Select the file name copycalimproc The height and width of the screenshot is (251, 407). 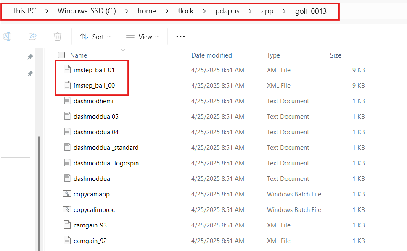[x=94, y=210]
